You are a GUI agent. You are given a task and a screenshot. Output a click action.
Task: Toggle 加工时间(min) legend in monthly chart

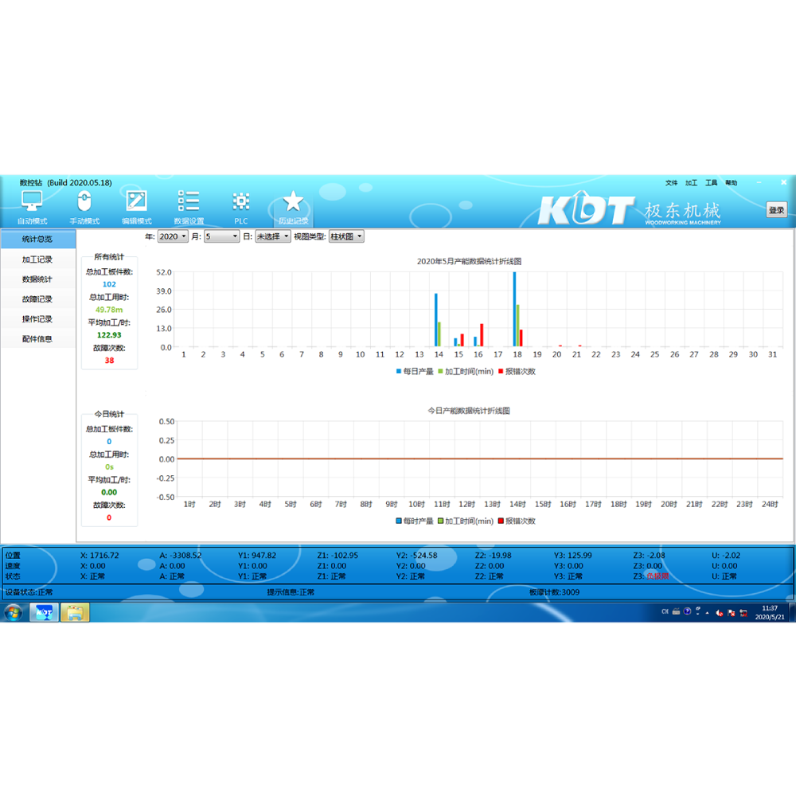click(466, 371)
